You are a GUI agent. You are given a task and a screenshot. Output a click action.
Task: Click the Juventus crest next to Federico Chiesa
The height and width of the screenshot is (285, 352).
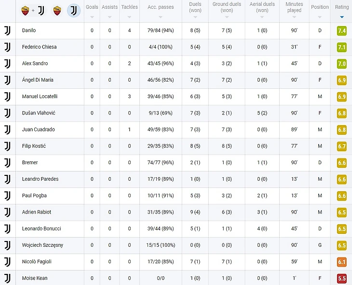(7, 47)
